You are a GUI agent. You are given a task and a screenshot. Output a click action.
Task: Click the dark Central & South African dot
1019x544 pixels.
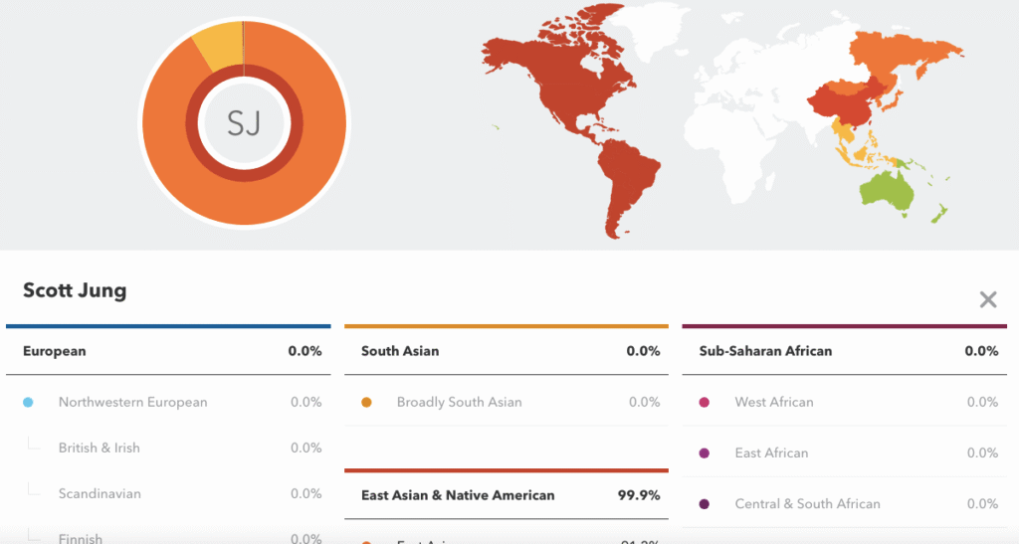click(x=705, y=503)
